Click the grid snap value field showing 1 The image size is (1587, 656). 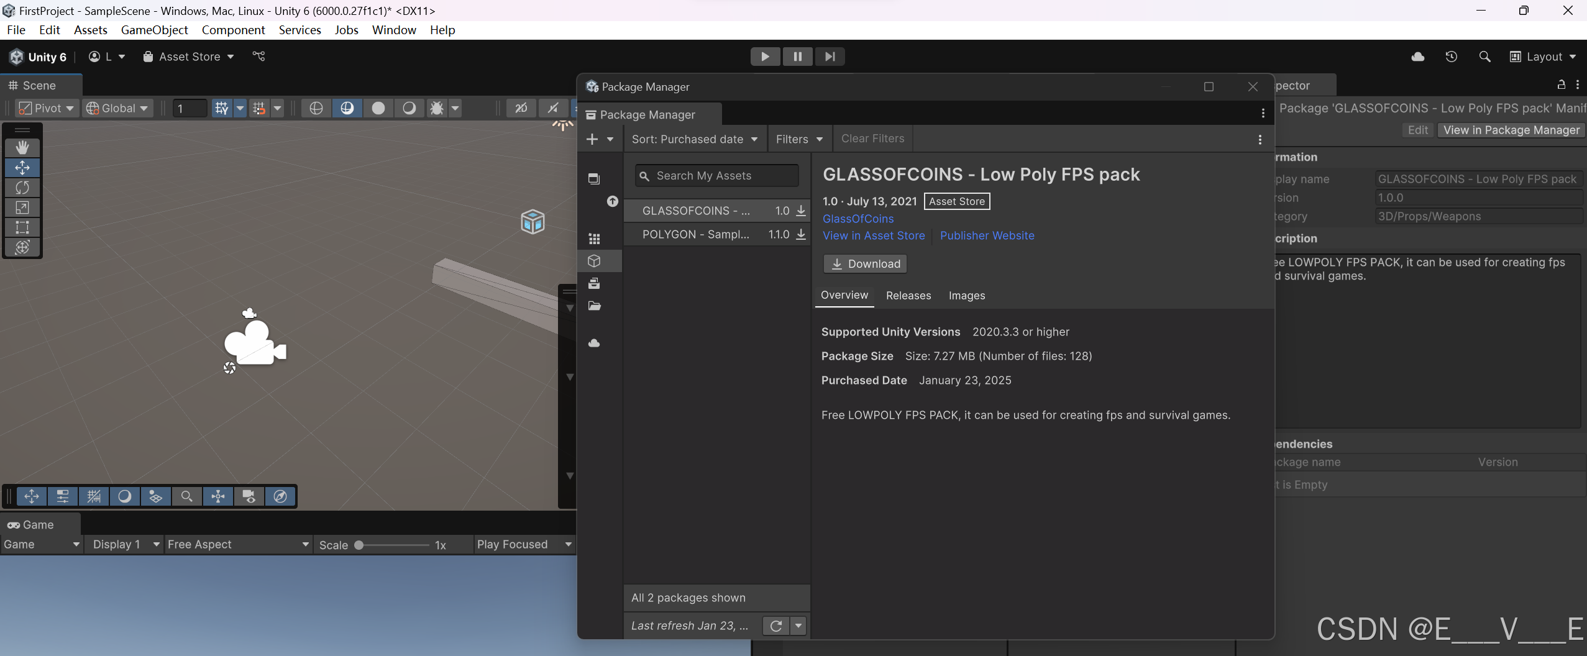pyautogui.click(x=190, y=108)
